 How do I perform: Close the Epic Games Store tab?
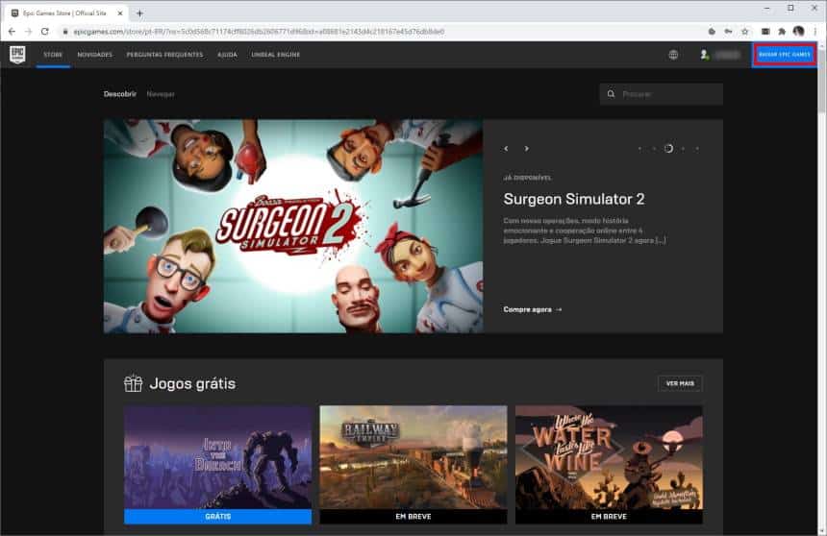pyautogui.click(x=120, y=13)
